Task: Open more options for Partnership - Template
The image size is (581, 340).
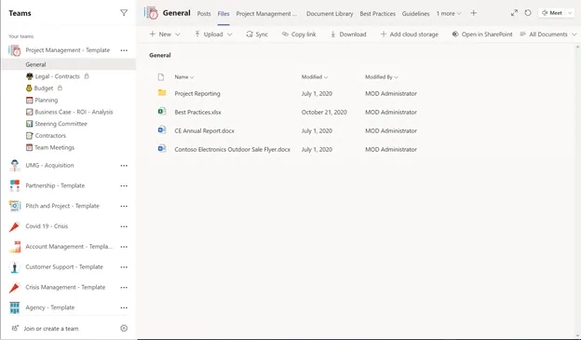Action: click(124, 186)
